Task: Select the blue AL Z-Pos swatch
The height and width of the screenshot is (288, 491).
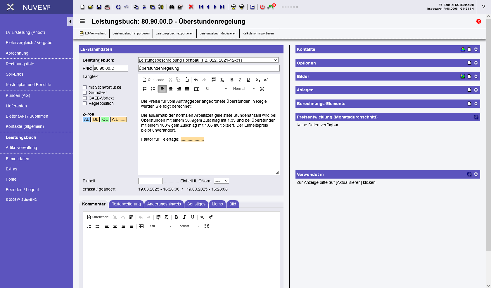Action: (87, 119)
